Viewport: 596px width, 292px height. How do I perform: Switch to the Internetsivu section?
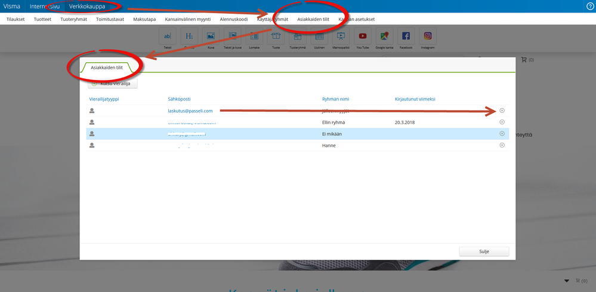[45, 6]
